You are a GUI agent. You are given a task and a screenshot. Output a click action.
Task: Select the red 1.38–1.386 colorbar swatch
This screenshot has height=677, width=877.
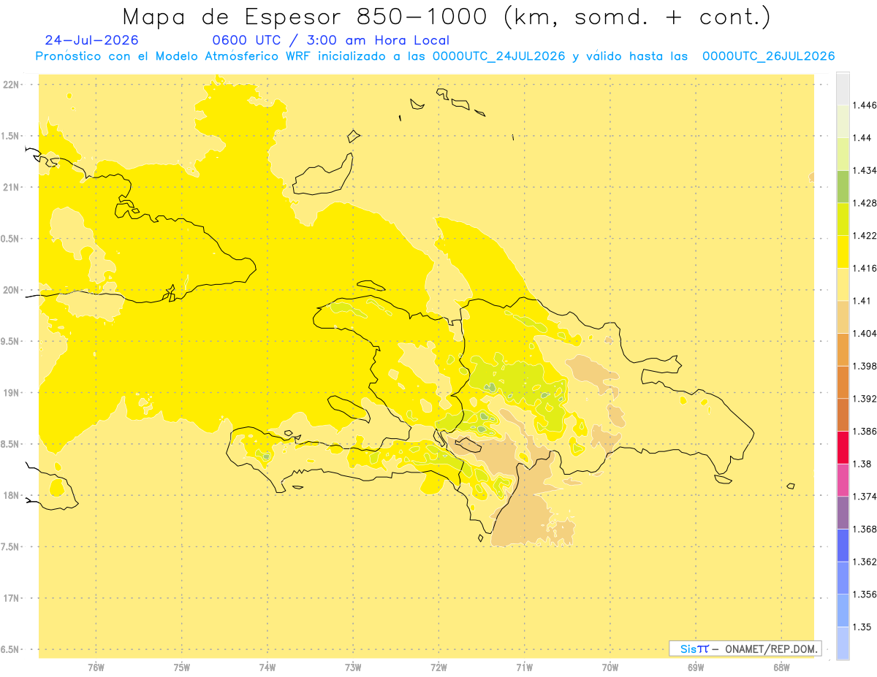(x=843, y=447)
